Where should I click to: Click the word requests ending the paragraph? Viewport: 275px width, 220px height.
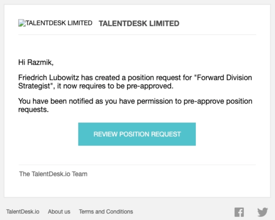[33, 110]
